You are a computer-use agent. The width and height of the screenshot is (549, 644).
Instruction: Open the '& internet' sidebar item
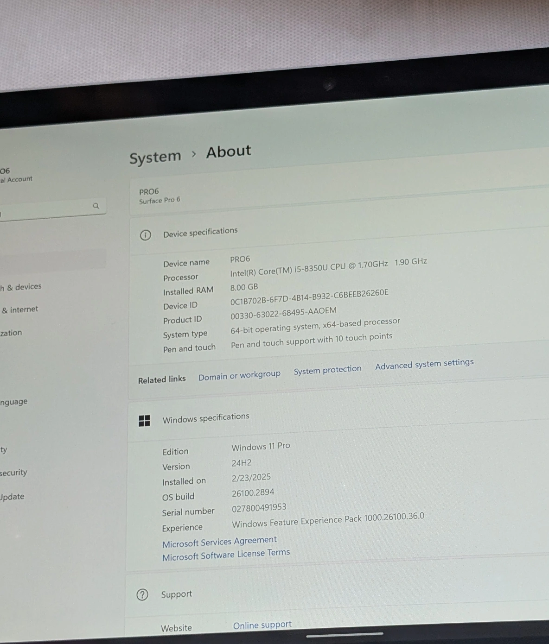[x=19, y=310]
